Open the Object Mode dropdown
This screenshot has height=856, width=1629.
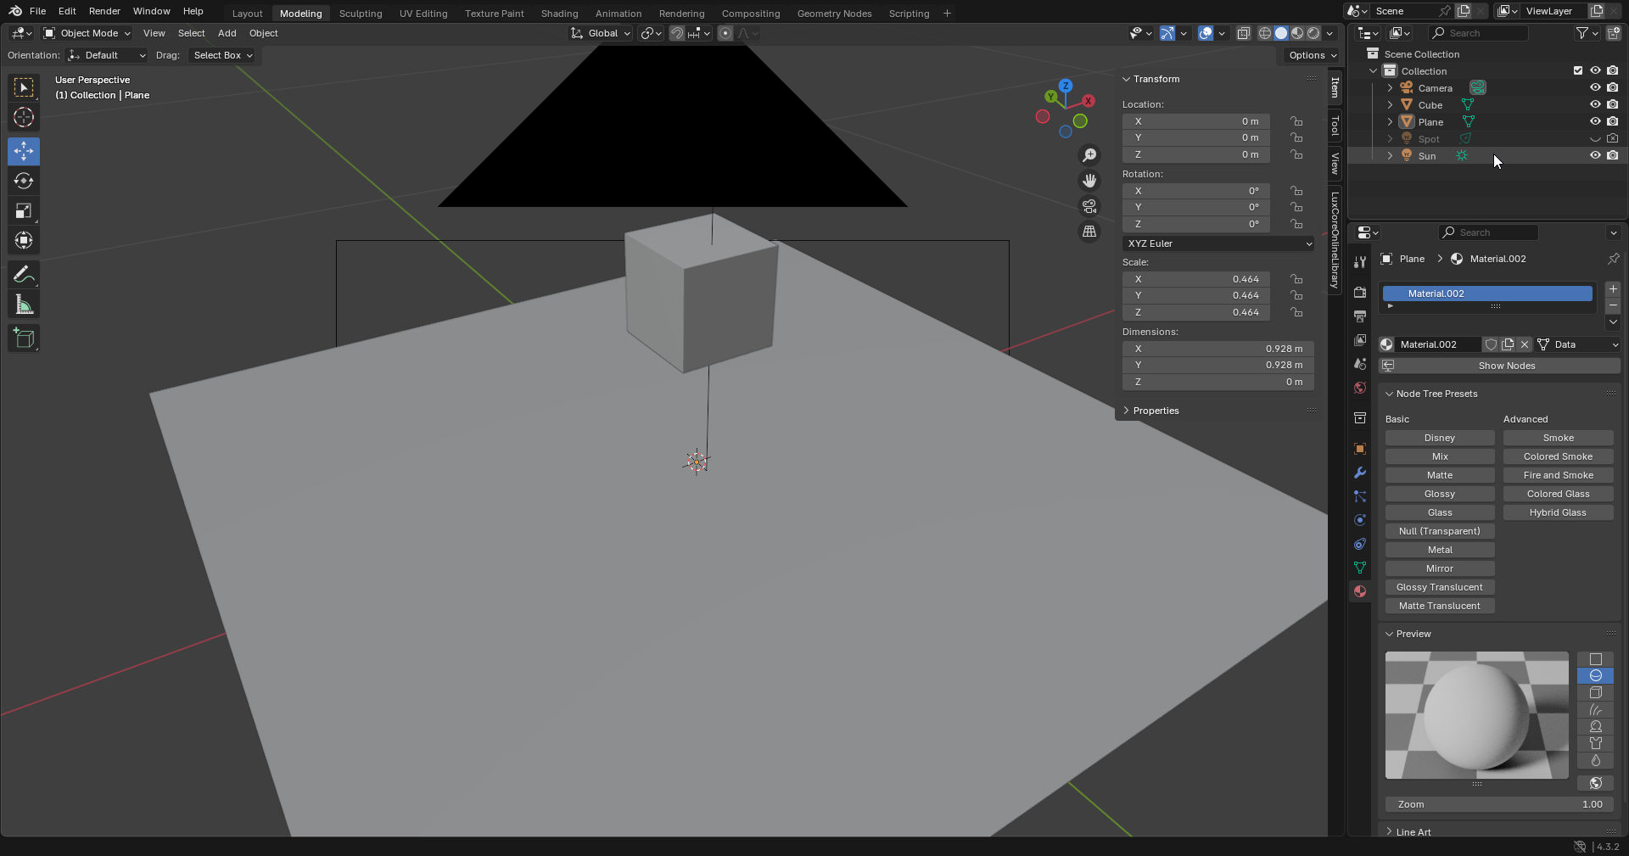[87, 33]
